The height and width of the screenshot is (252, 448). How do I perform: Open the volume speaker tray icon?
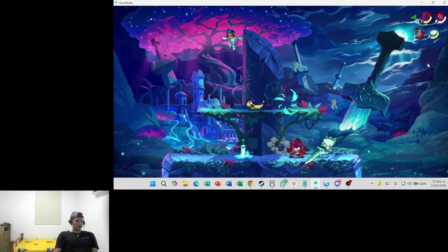coord(409,184)
